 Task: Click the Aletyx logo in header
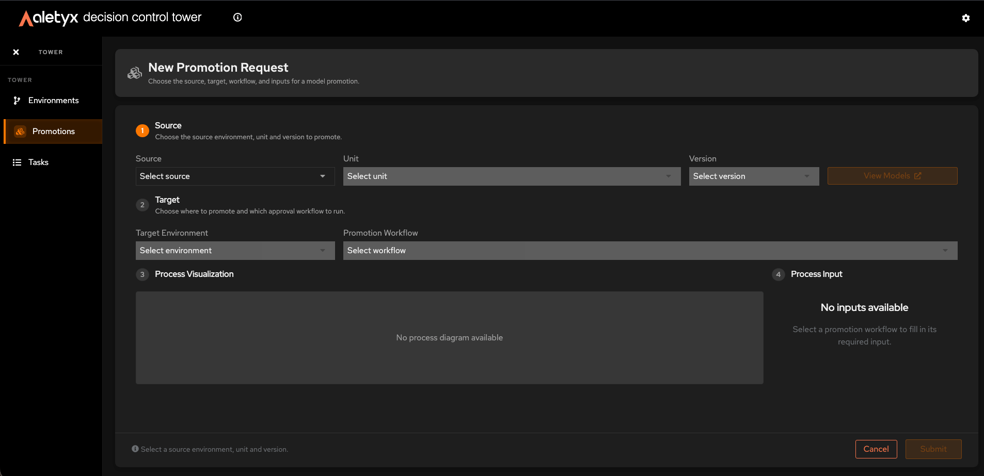[x=49, y=18]
